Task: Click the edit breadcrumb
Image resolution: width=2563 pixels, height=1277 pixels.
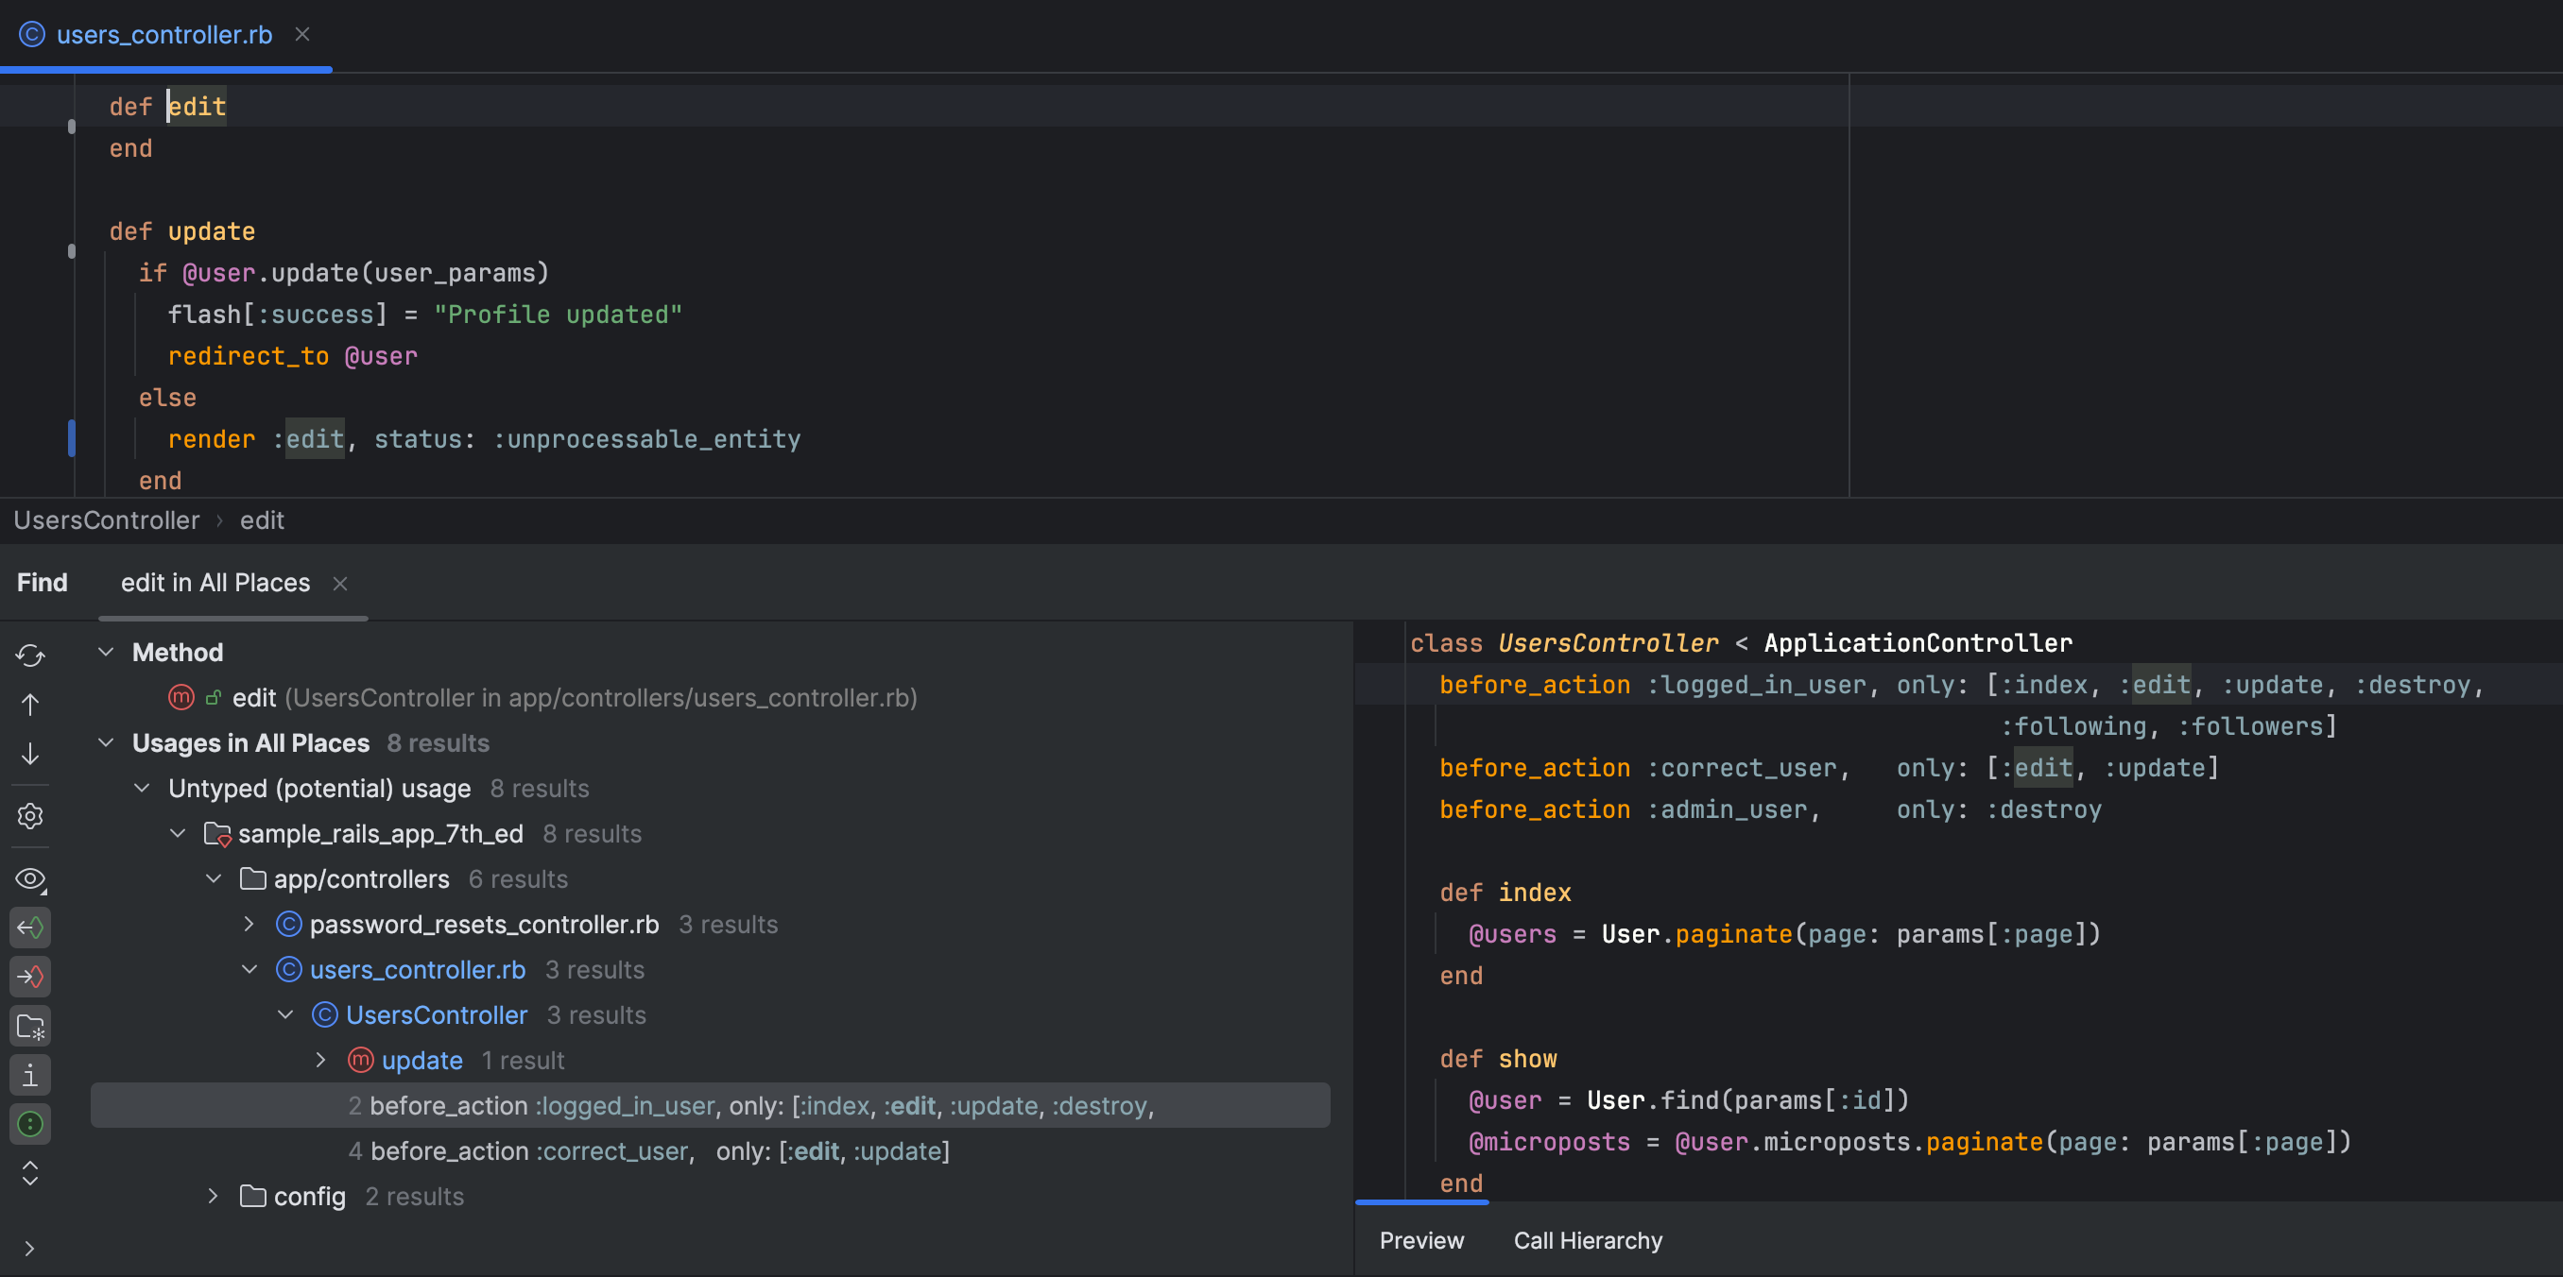Action: point(262,519)
